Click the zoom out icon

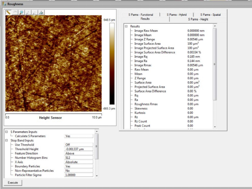point(35,12)
